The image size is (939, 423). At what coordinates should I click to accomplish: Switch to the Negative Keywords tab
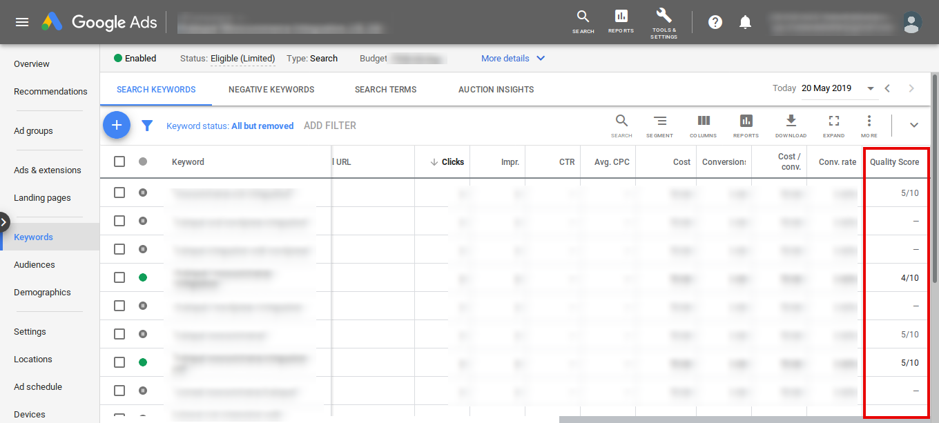(x=271, y=89)
